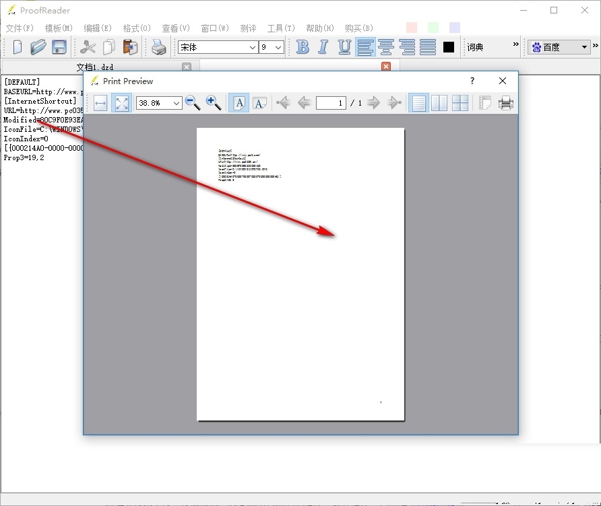Open the 工具(T) menu
Screen dimensions: 601x506
point(281,28)
